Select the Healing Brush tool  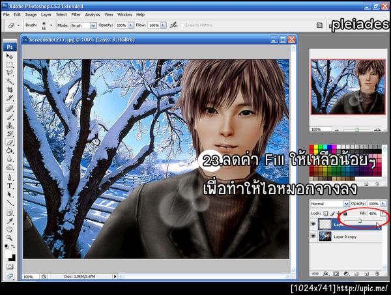[10, 109]
